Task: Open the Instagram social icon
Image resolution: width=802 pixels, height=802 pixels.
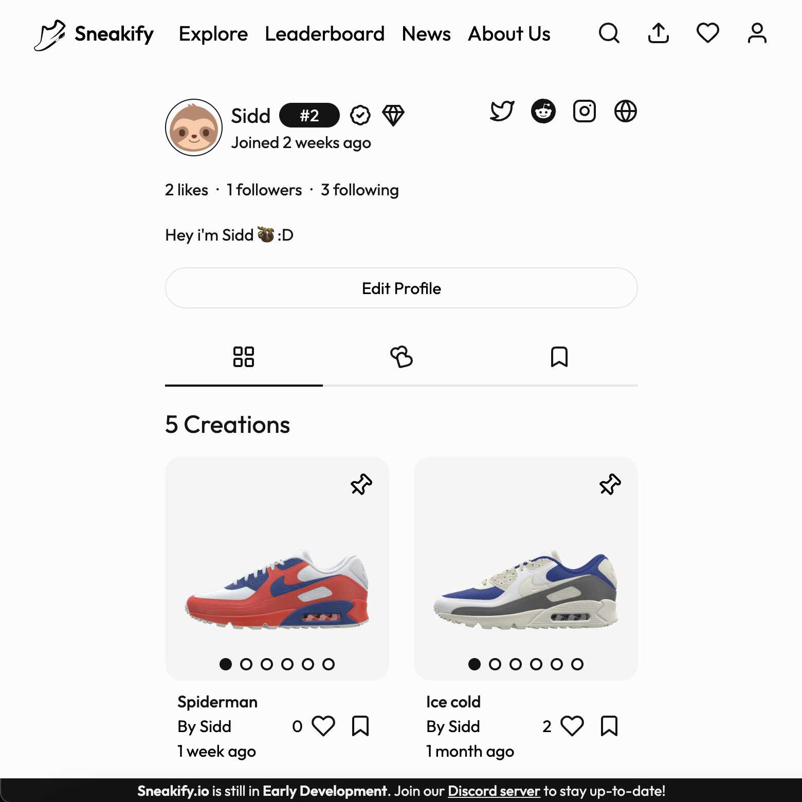Action: (585, 111)
